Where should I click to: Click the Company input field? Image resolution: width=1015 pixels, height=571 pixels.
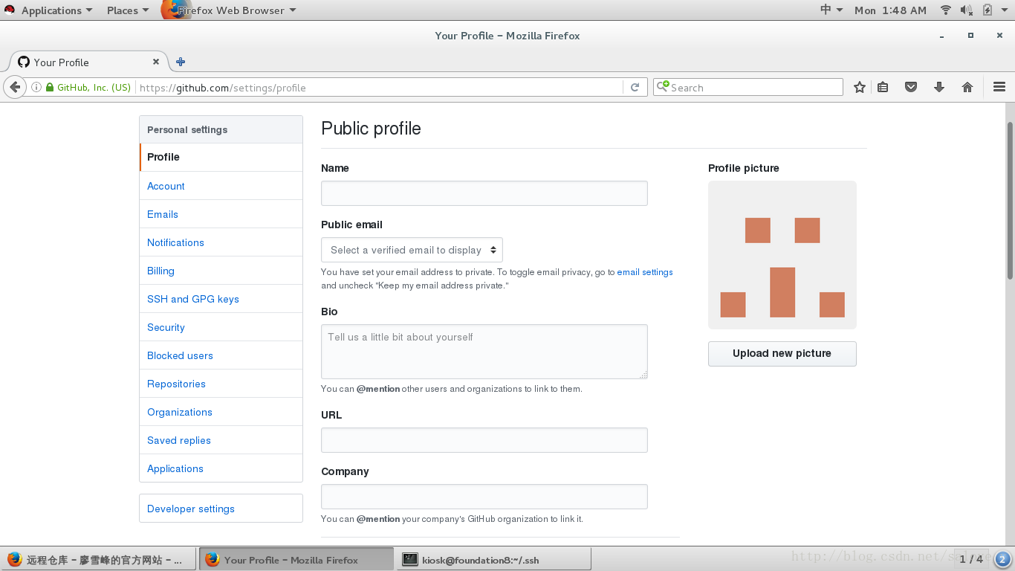(484, 497)
